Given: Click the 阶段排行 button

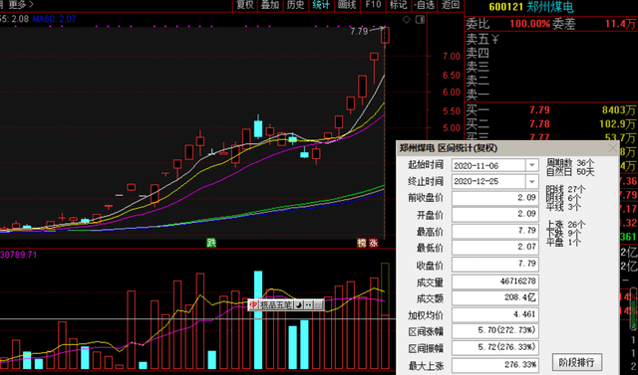Looking at the screenshot, I should coord(576,362).
